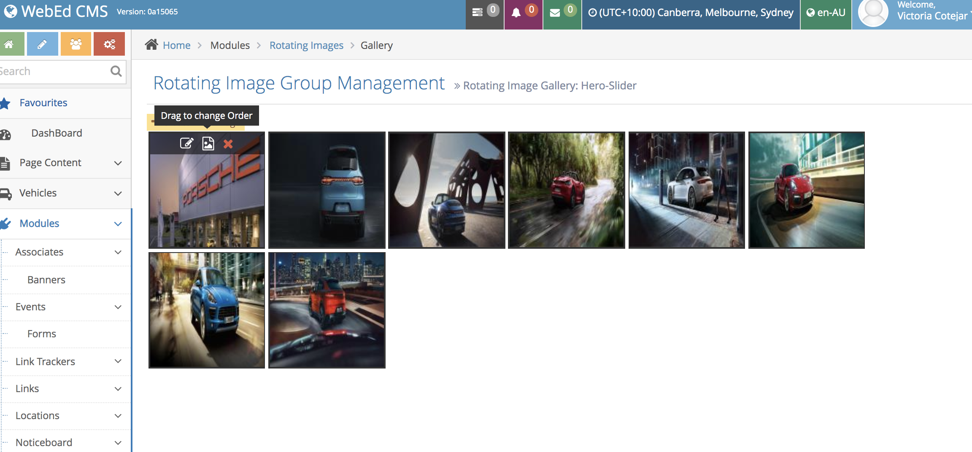Click the newsfeed monitor icon in top bar

point(478,12)
